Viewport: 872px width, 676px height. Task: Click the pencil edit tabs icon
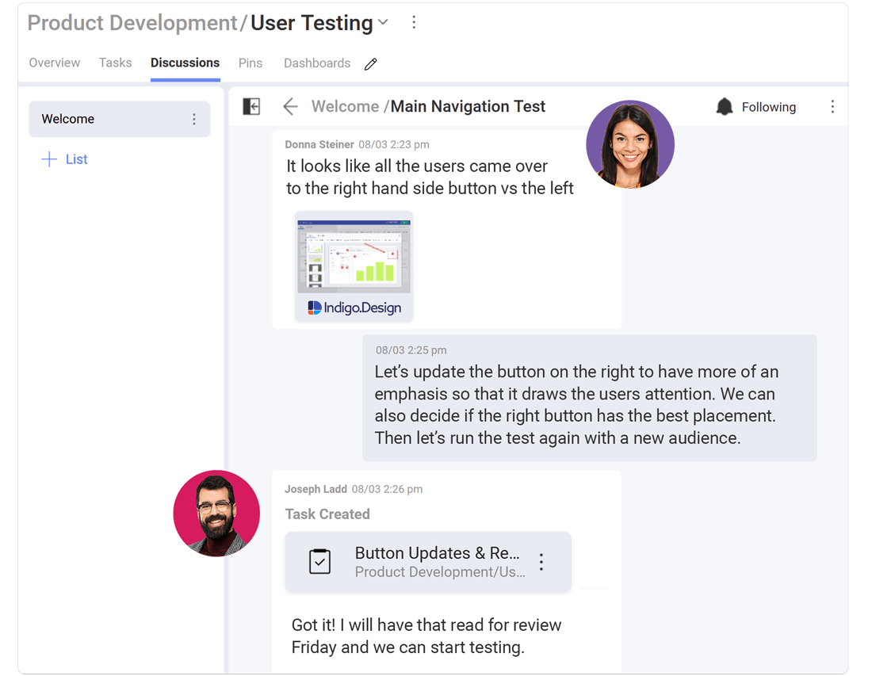pos(370,64)
